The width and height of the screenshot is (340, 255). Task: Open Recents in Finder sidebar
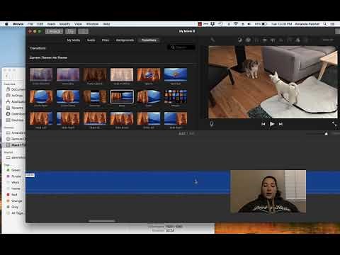(x=15, y=108)
